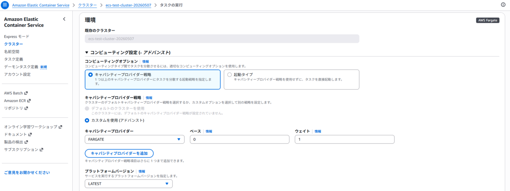Open Amazon ECR external link
The image size is (510, 191).
click(x=17, y=101)
